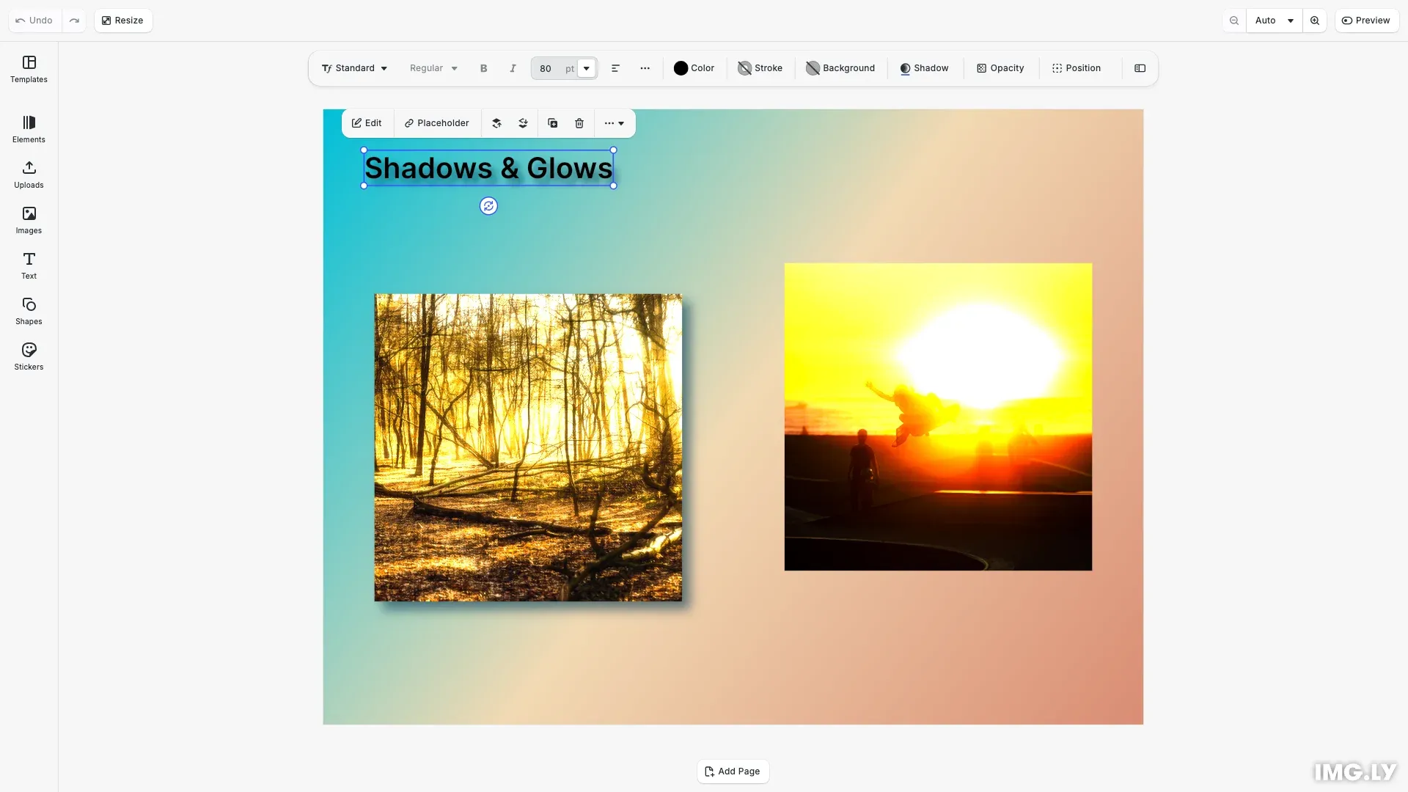Toggle italic formatting on the text
Screen dimensions: 1408x792
(512, 68)
